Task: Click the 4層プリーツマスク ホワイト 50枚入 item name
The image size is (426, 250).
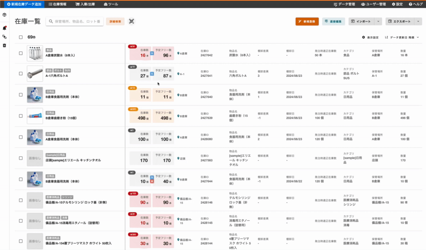Action: pyautogui.click(x=78, y=243)
